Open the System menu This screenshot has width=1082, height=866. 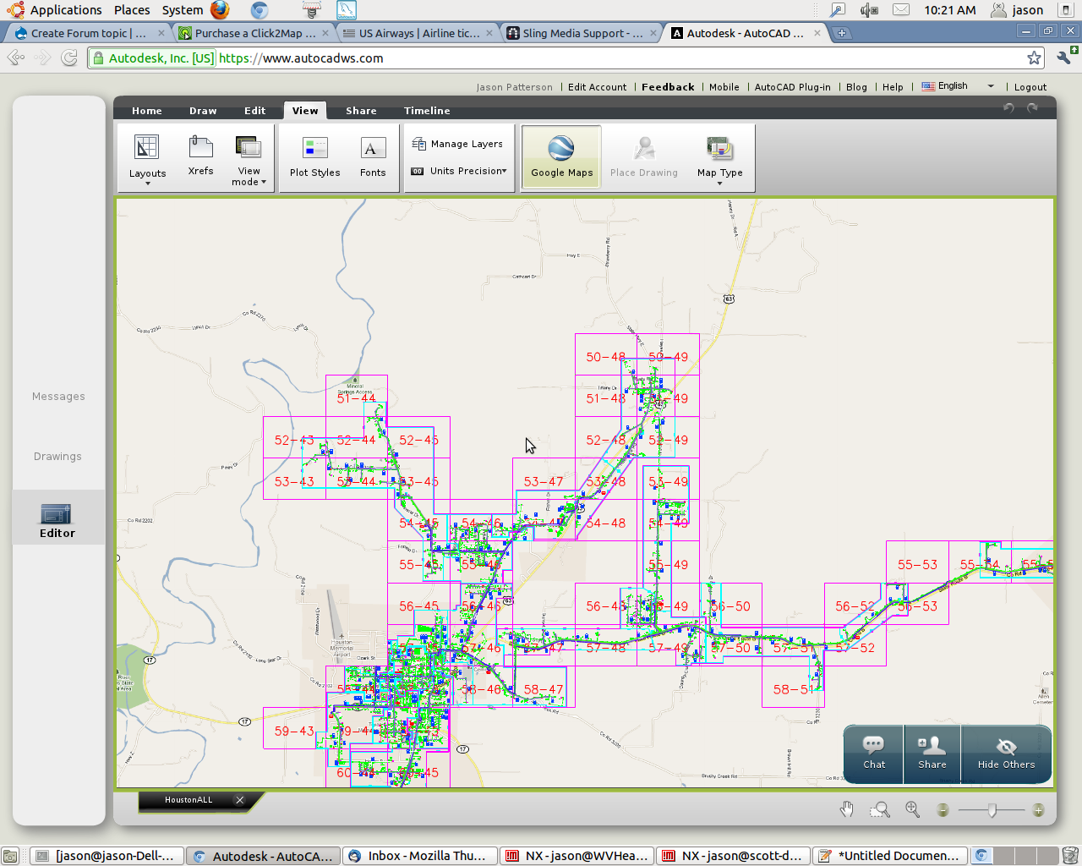point(183,10)
